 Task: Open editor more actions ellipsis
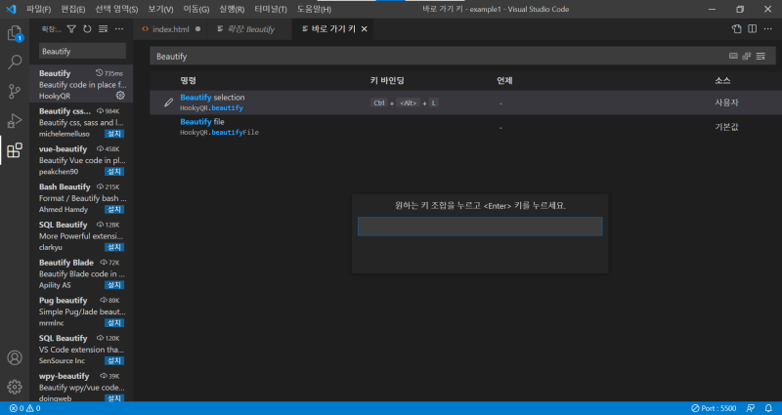click(x=768, y=29)
